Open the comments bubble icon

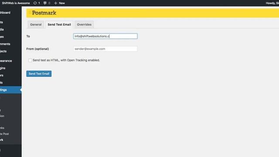pyautogui.click(x=45, y=3)
